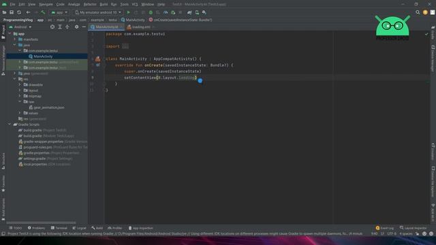Expand the manifests folder
The image size is (436, 245).
tap(15, 39)
